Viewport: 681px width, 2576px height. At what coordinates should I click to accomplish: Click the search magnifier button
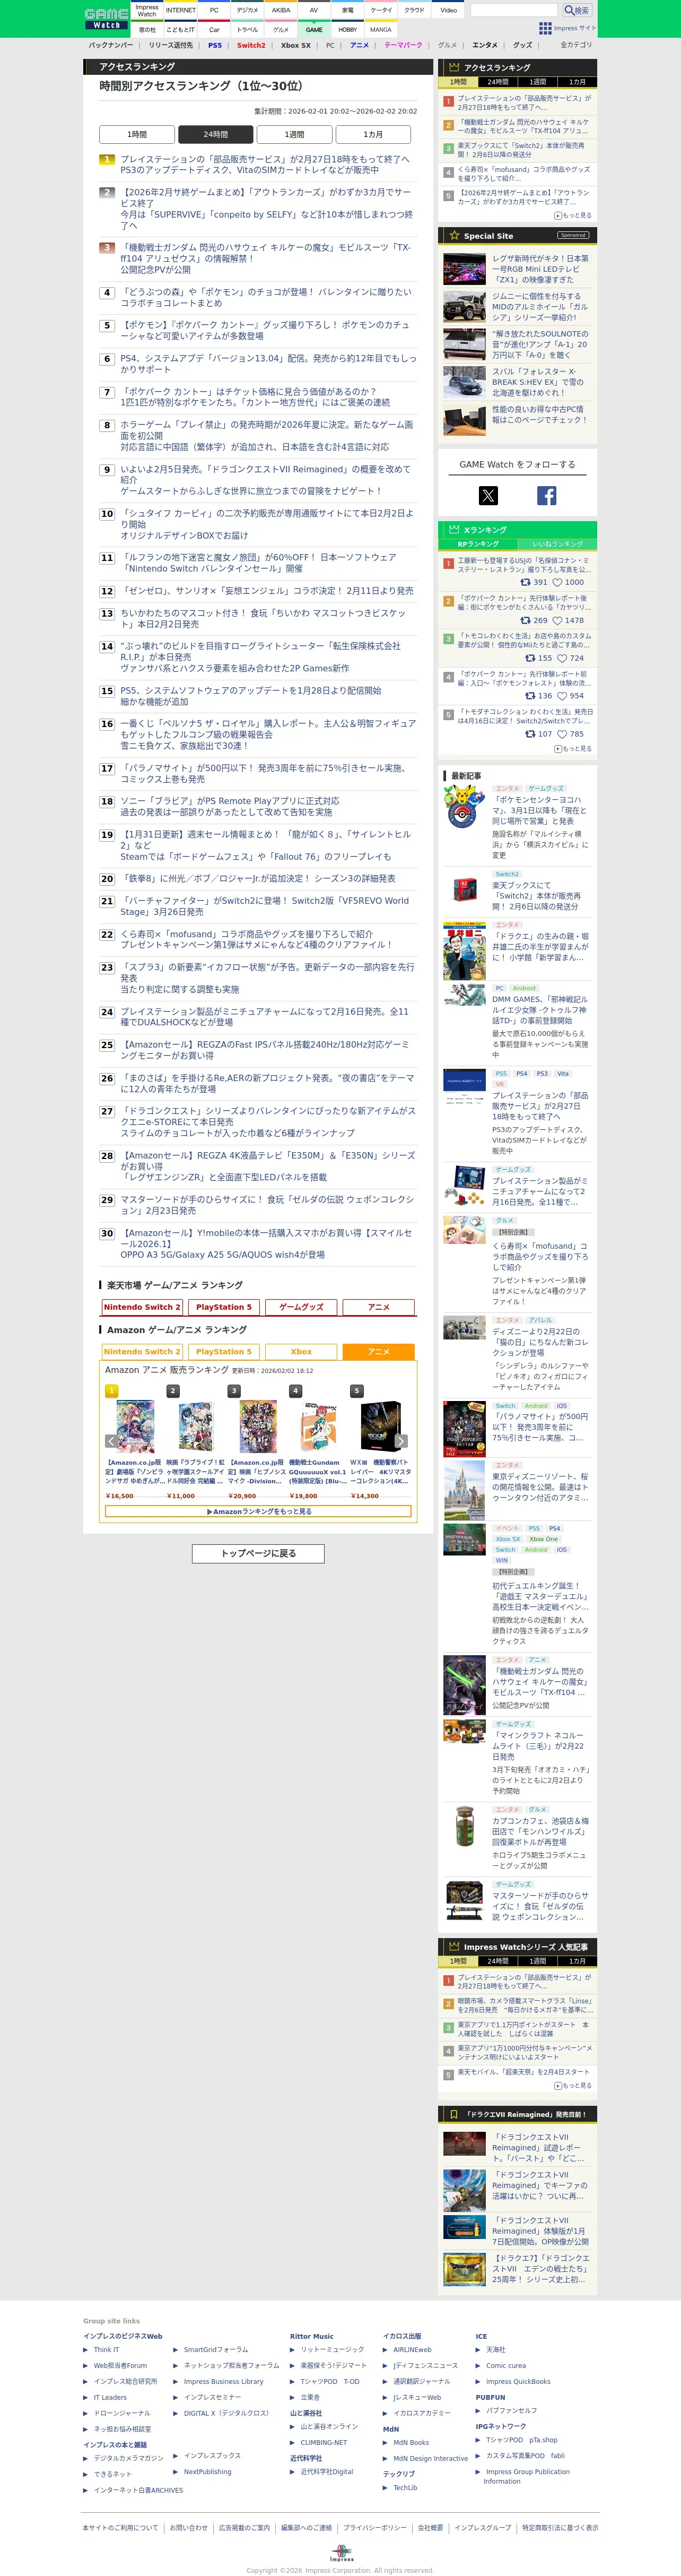click(x=577, y=10)
